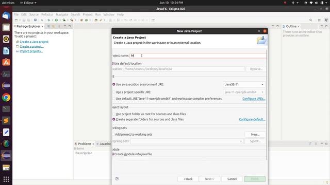Open the Configure default link
The image size is (330, 185).
(252, 119)
